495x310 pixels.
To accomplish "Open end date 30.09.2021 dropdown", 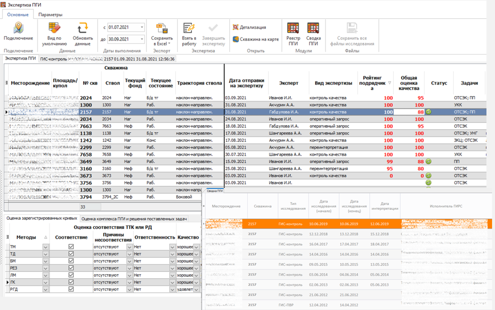I will point(142,39).
